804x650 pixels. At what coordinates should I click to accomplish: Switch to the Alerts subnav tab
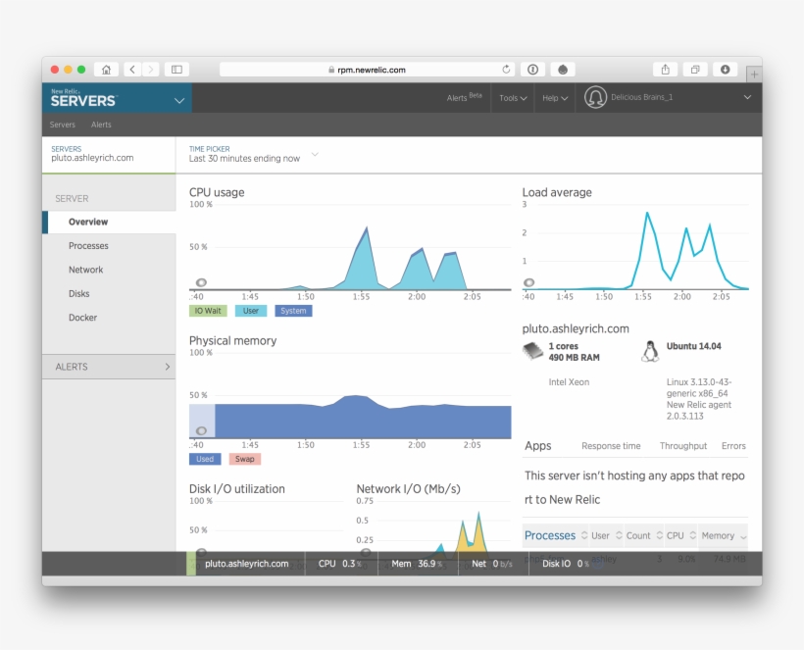[101, 125]
